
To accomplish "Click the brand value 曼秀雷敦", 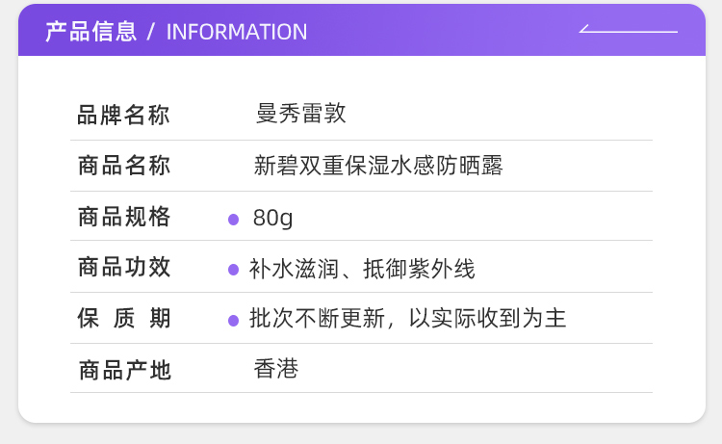I will pyautogui.click(x=300, y=114).
